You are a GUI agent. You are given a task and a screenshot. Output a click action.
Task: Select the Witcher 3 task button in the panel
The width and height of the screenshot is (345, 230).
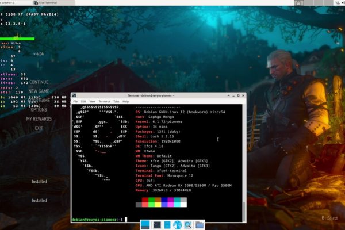click(x=16, y=3)
